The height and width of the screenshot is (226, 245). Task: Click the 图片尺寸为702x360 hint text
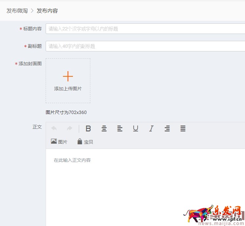click(66, 112)
